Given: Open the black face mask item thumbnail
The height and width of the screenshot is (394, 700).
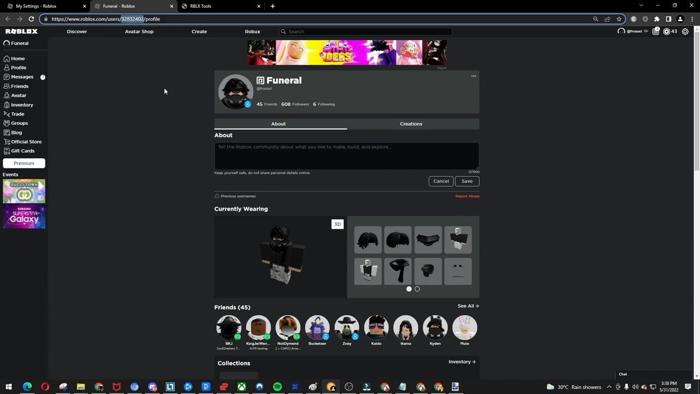Looking at the screenshot, I should pyautogui.click(x=428, y=240).
